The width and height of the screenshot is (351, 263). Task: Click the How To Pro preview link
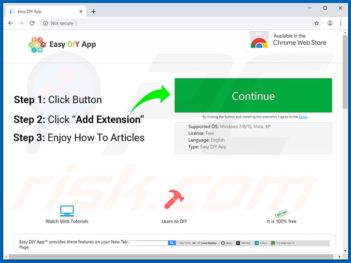tap(185, 243)
